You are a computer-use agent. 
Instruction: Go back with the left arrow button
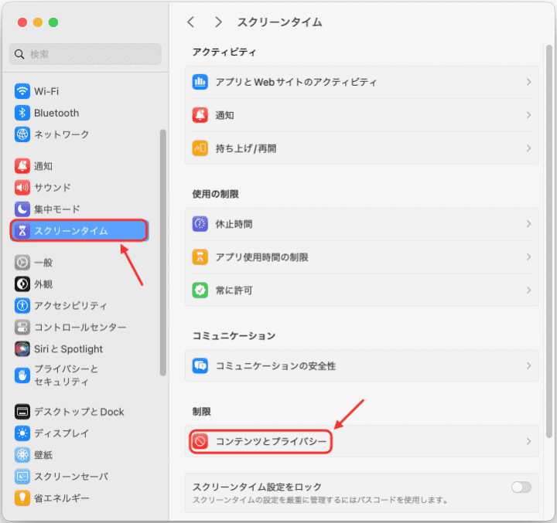click(x=191, y=22)
